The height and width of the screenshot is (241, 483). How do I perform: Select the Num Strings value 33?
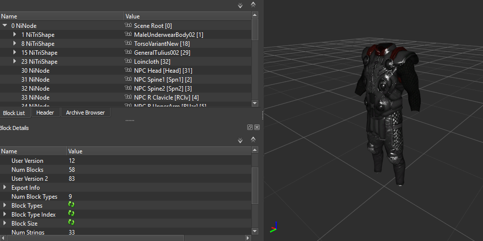(72, 232)
